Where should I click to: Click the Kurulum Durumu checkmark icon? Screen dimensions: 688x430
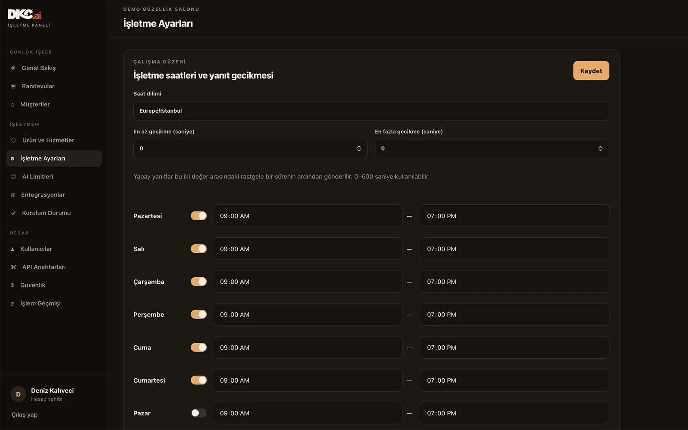pos(13,213)
